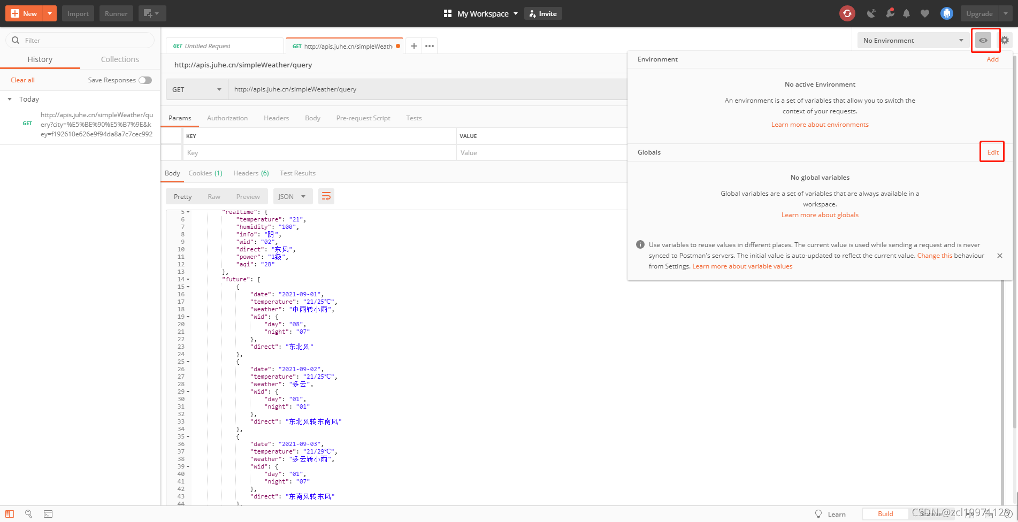Open the New button dropdown arrow
Screen dimensions: 1018x522
(50, 13)
